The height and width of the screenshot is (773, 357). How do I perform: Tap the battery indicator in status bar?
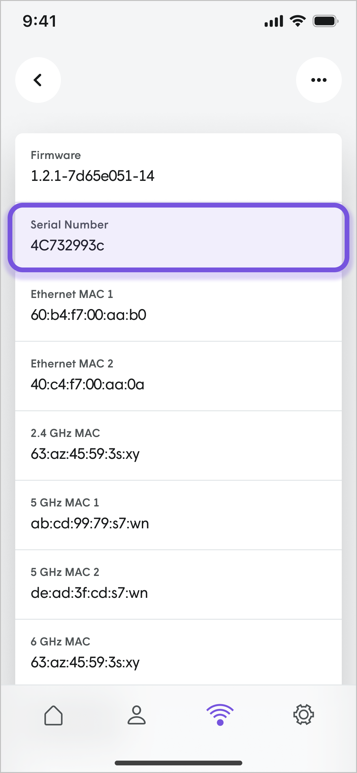click(x=326, y=21)
